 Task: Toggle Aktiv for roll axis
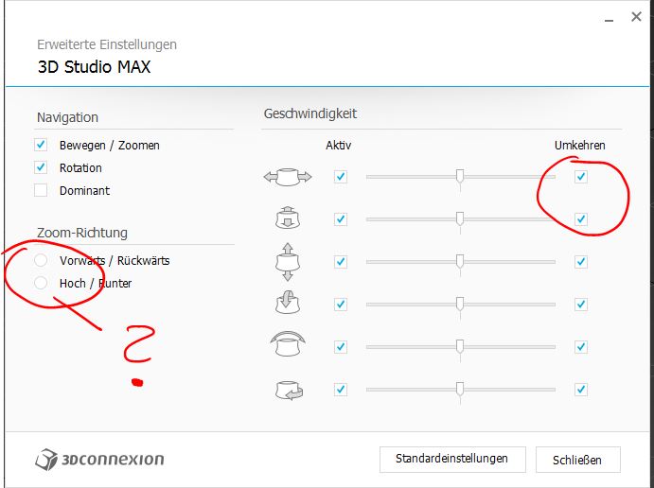[x=341, y=347]
